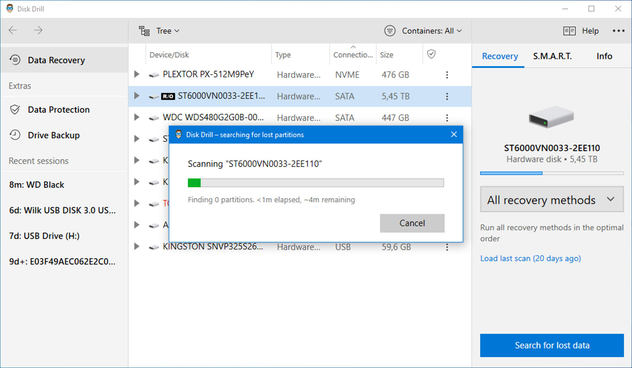Expand the KINGSTON SNVP325S26 disk row
The image size is (632, 368).
(x=137, y=246)
